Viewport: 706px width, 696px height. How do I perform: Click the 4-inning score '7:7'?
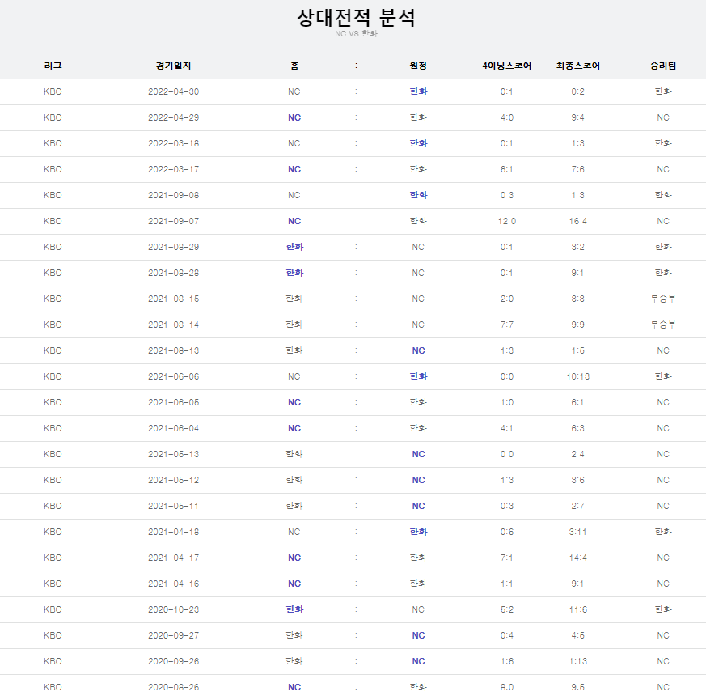(506, 325)
